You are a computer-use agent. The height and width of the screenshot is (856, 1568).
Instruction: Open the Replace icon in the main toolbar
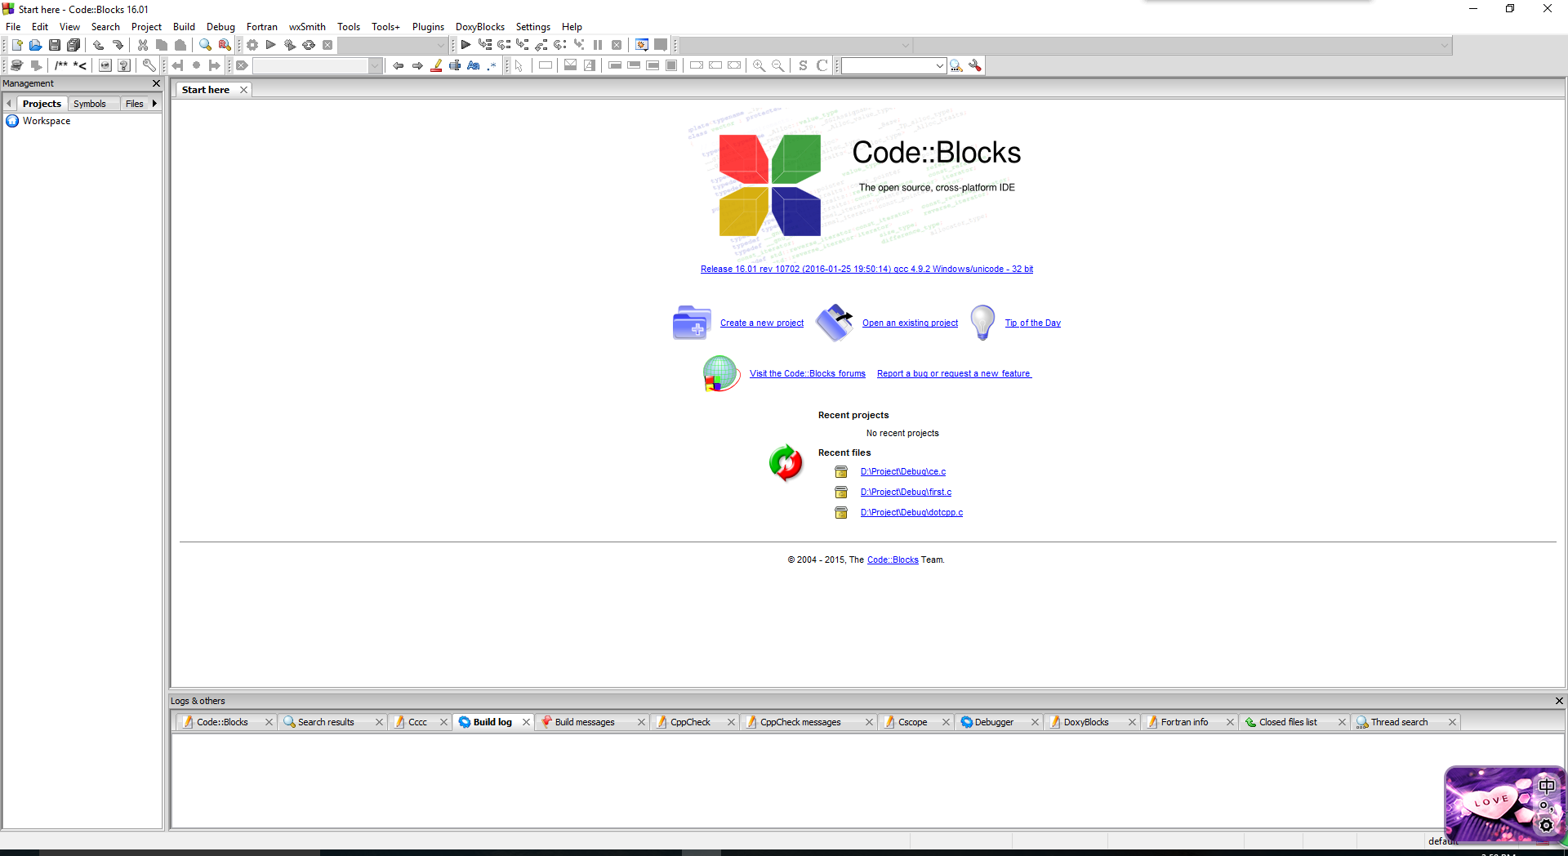click(x=223, y=45)
